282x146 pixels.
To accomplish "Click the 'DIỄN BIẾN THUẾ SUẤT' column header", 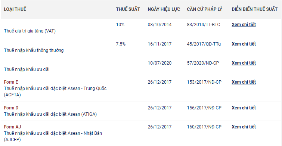I will click(x=255, y=9).
